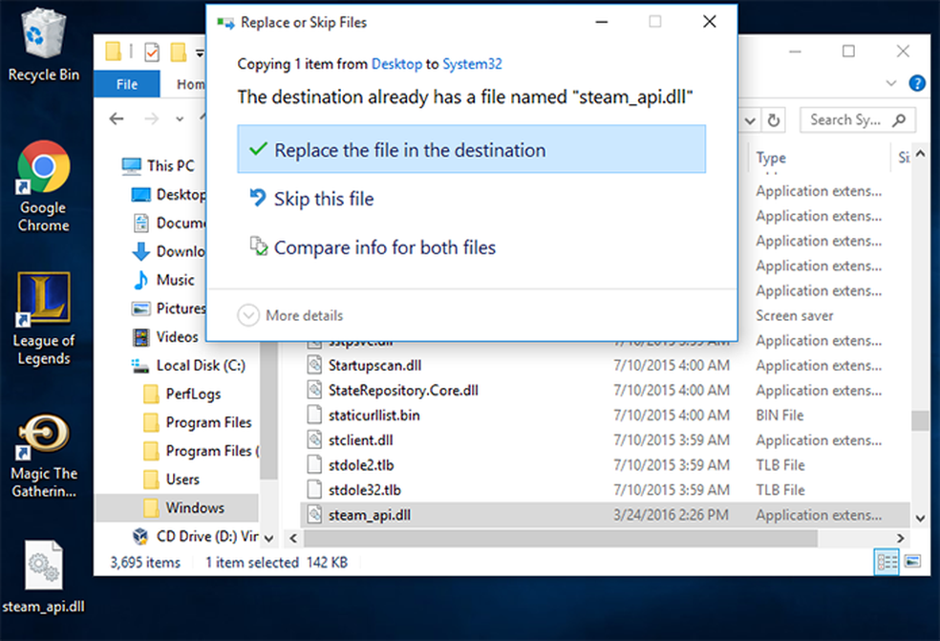Select steam_api.dll file on the desktop
The width and height of the screenshot is (940, 641).
[x=43, y=577]
